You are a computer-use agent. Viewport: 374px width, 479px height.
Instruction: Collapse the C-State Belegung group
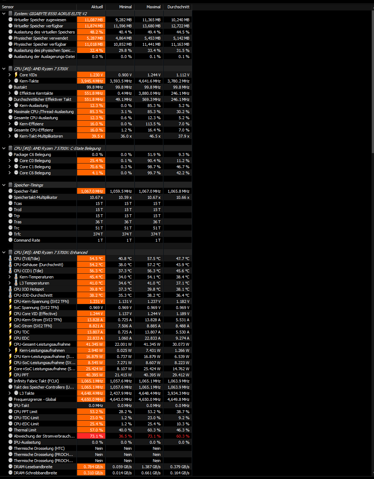coord(4,148)
